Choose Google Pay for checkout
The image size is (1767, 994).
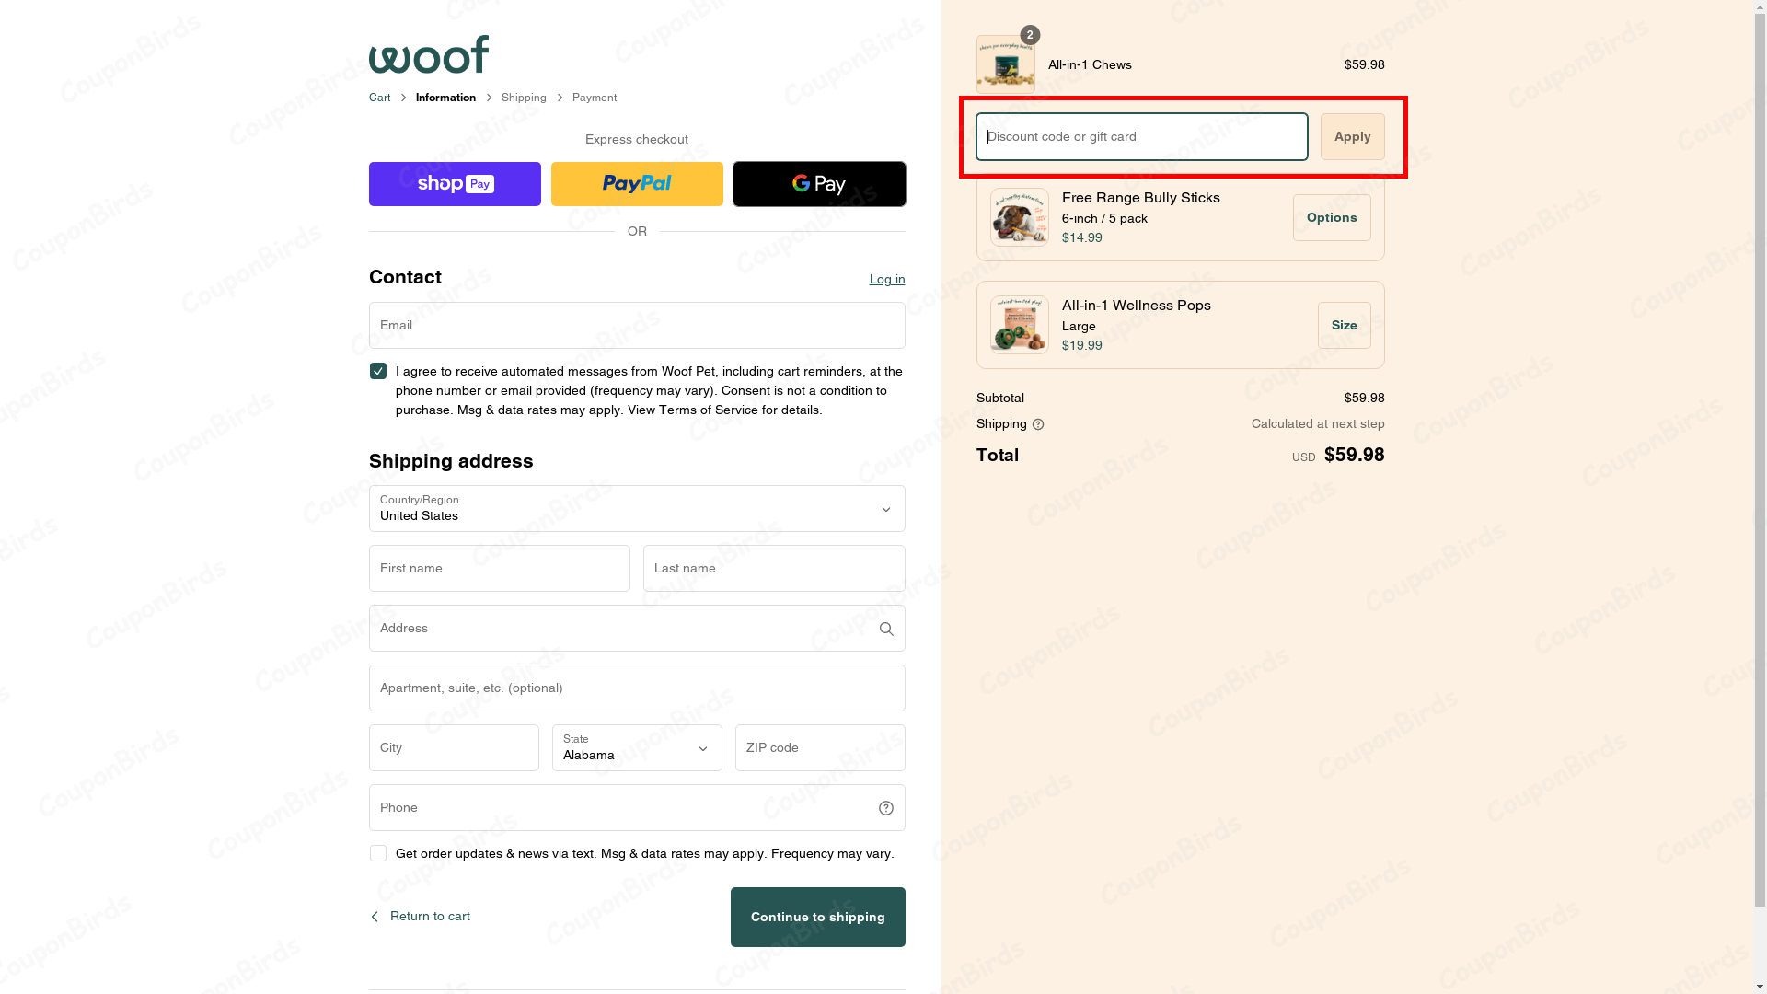(818, 183)
